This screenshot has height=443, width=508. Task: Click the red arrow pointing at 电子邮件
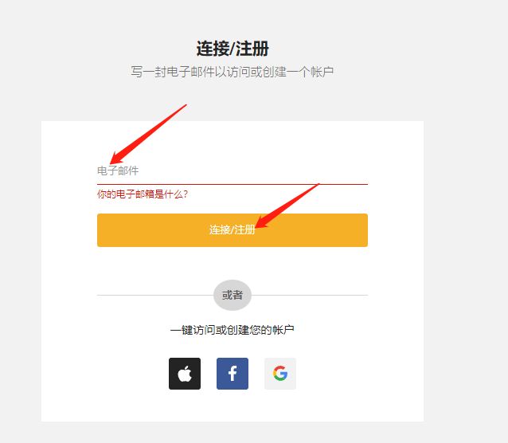pos(148,134)
